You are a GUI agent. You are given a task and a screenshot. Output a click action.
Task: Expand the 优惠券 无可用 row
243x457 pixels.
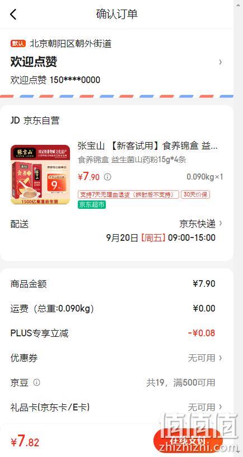click(x=116, y=358)
